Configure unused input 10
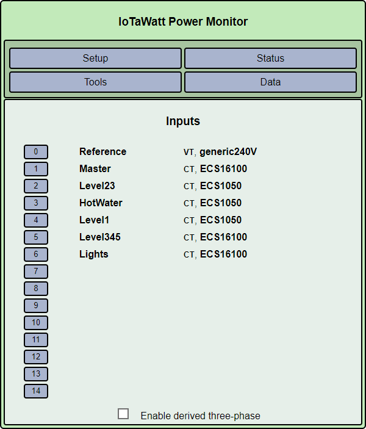366x429 pixels. click(36, 323)
